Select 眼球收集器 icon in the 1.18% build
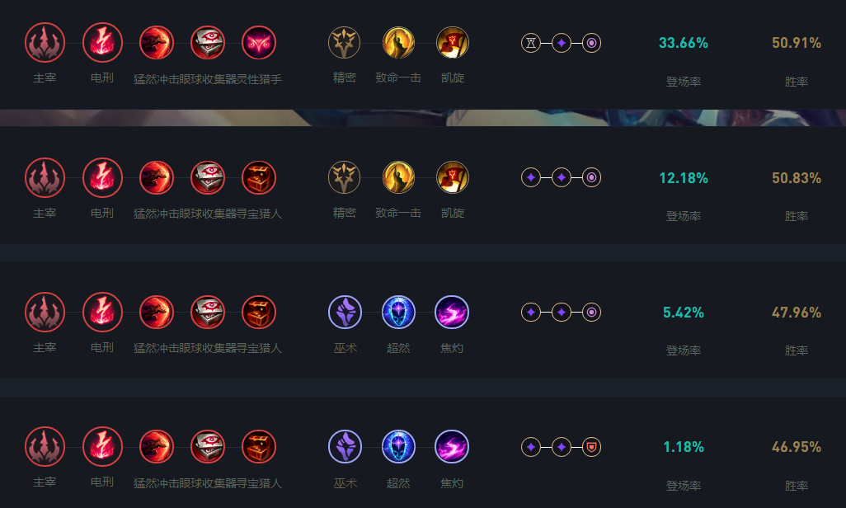Image resolution: width=846 pixels, height=508 pixels. click(208, 447)
